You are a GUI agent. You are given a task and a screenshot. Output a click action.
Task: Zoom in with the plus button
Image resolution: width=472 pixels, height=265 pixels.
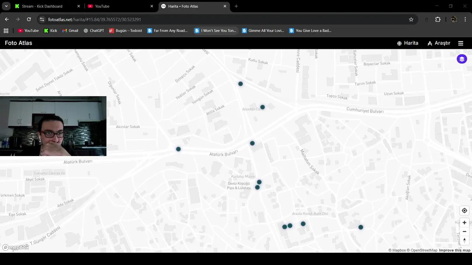coord(464,222)
